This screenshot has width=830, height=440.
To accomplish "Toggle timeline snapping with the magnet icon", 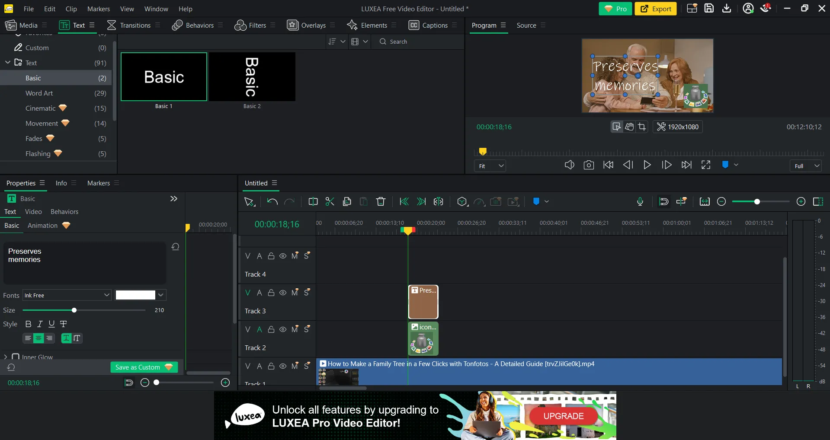I will 664,201.
